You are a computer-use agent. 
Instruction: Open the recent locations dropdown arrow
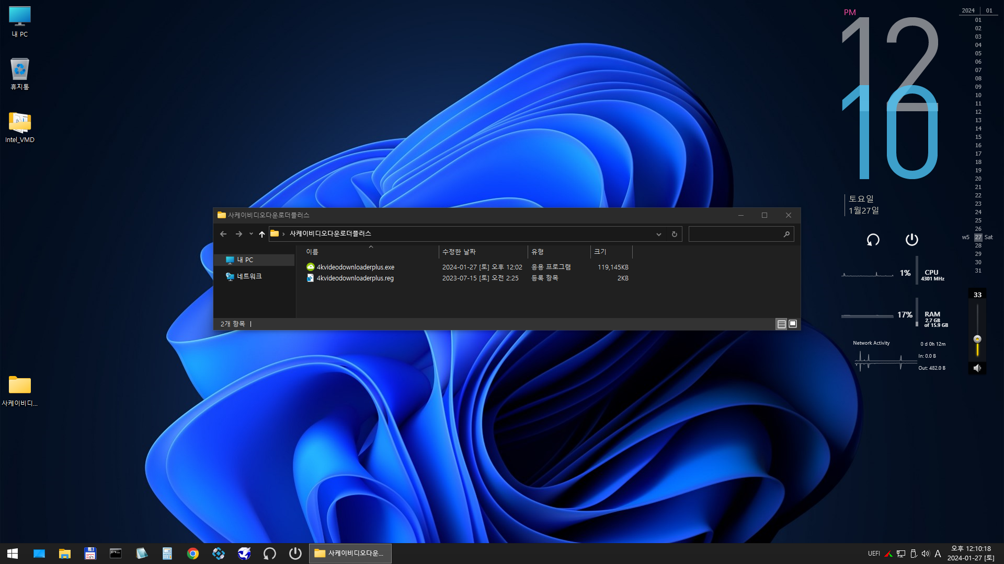[251, 234]
